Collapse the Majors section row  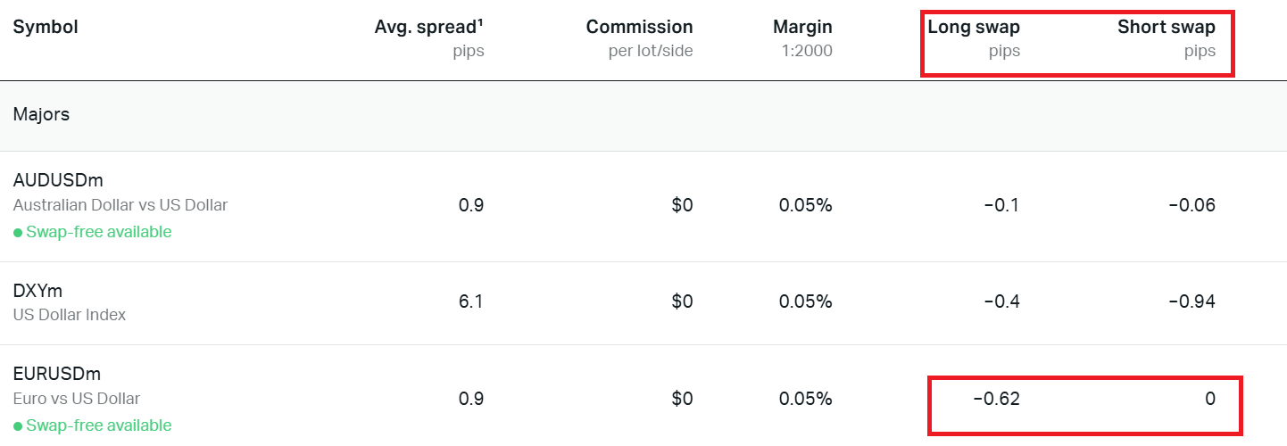point(41,114)
